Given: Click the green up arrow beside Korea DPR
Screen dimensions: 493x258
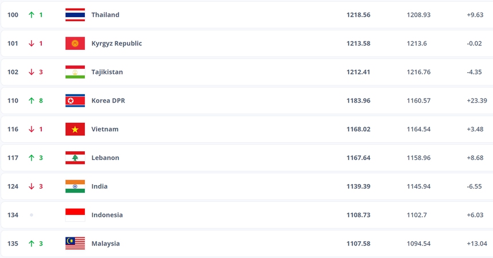Looking at the screenshot, I should click(32, 101).
